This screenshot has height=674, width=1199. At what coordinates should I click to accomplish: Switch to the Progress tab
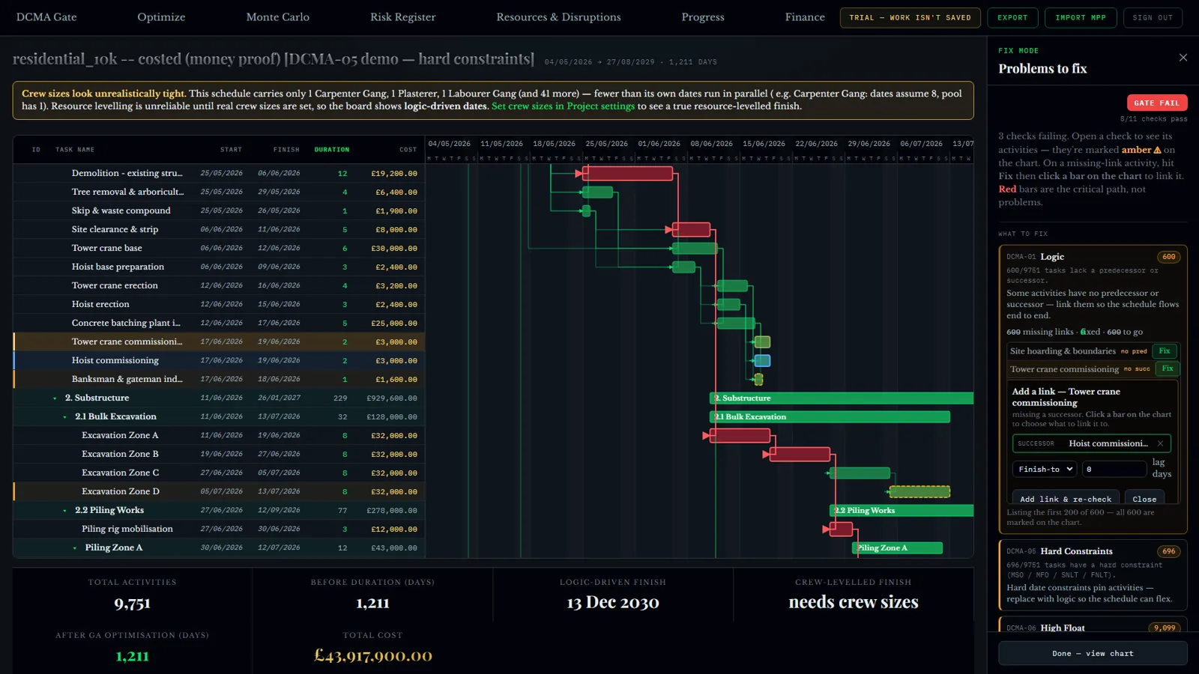pyautogui.click(x=703, y=17)
